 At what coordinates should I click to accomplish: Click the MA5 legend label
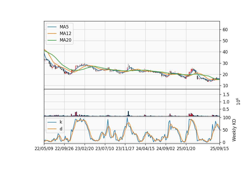pos(64,27)
